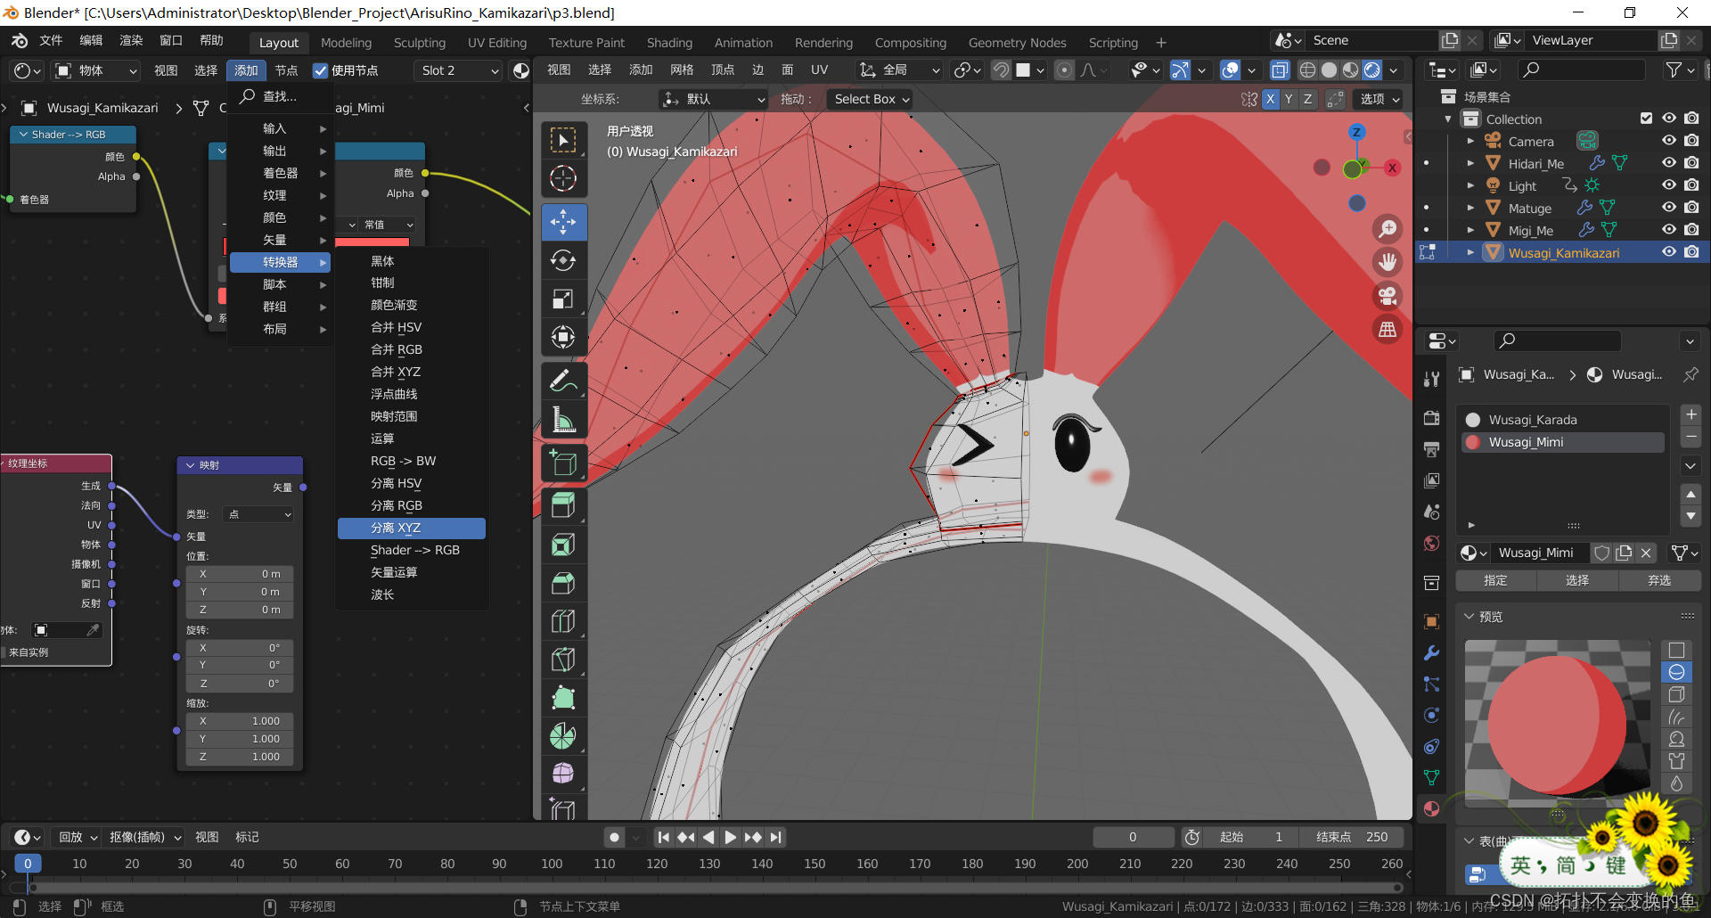Expand the Hidari_Me outliner item
Viewport: 1711px width, 918px height.
1470,163
